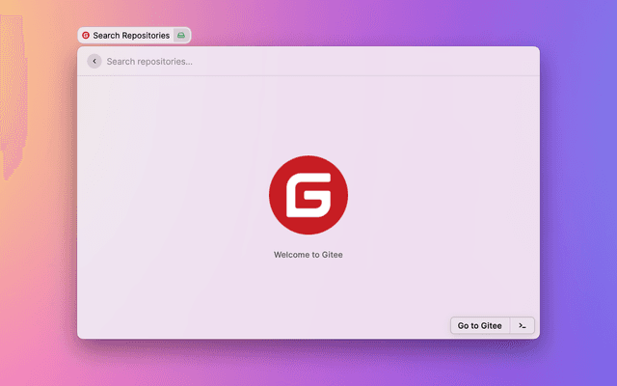Select the Search Repositories title label
Screen dimensions: 617x386
131,35
